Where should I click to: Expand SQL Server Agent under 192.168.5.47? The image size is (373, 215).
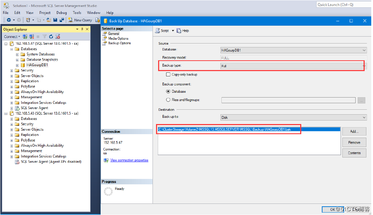(x=11, y=108)
